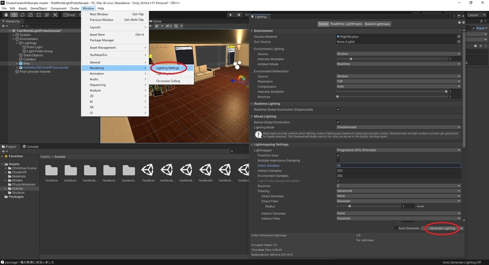Click the Hierarchy add (+) button
Viewport: 489px width, 265px height.
(x=4, y=26)
